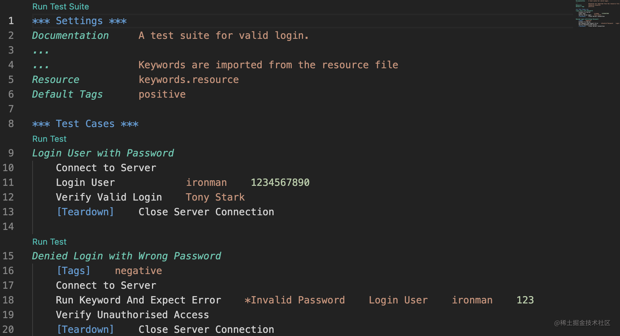620x336 pixels.
Task: Click the "*Invalid Password" error argument
Action: coord(295,300)
